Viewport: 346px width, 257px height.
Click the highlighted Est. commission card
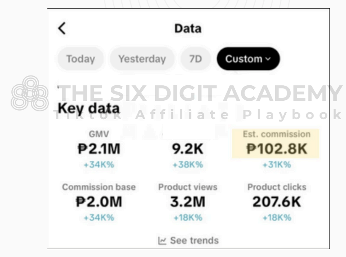coord(276,144)
